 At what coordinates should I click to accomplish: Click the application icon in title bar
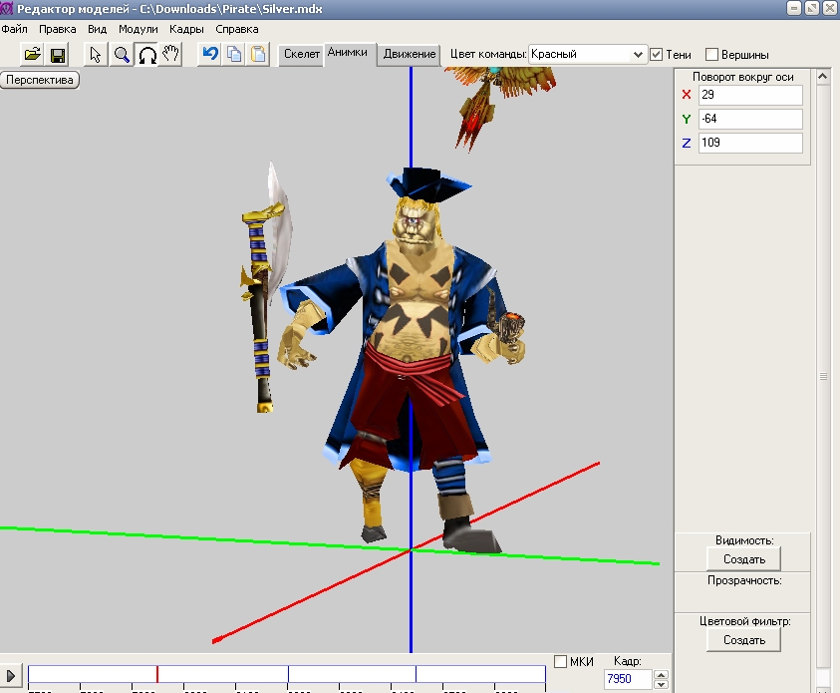click(x=6, y=9)
